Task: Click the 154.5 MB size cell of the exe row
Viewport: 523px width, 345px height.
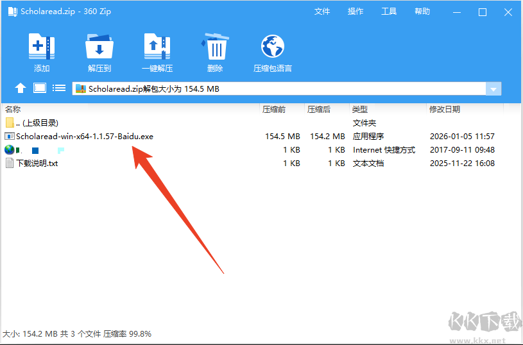Action: click(282, 137)
